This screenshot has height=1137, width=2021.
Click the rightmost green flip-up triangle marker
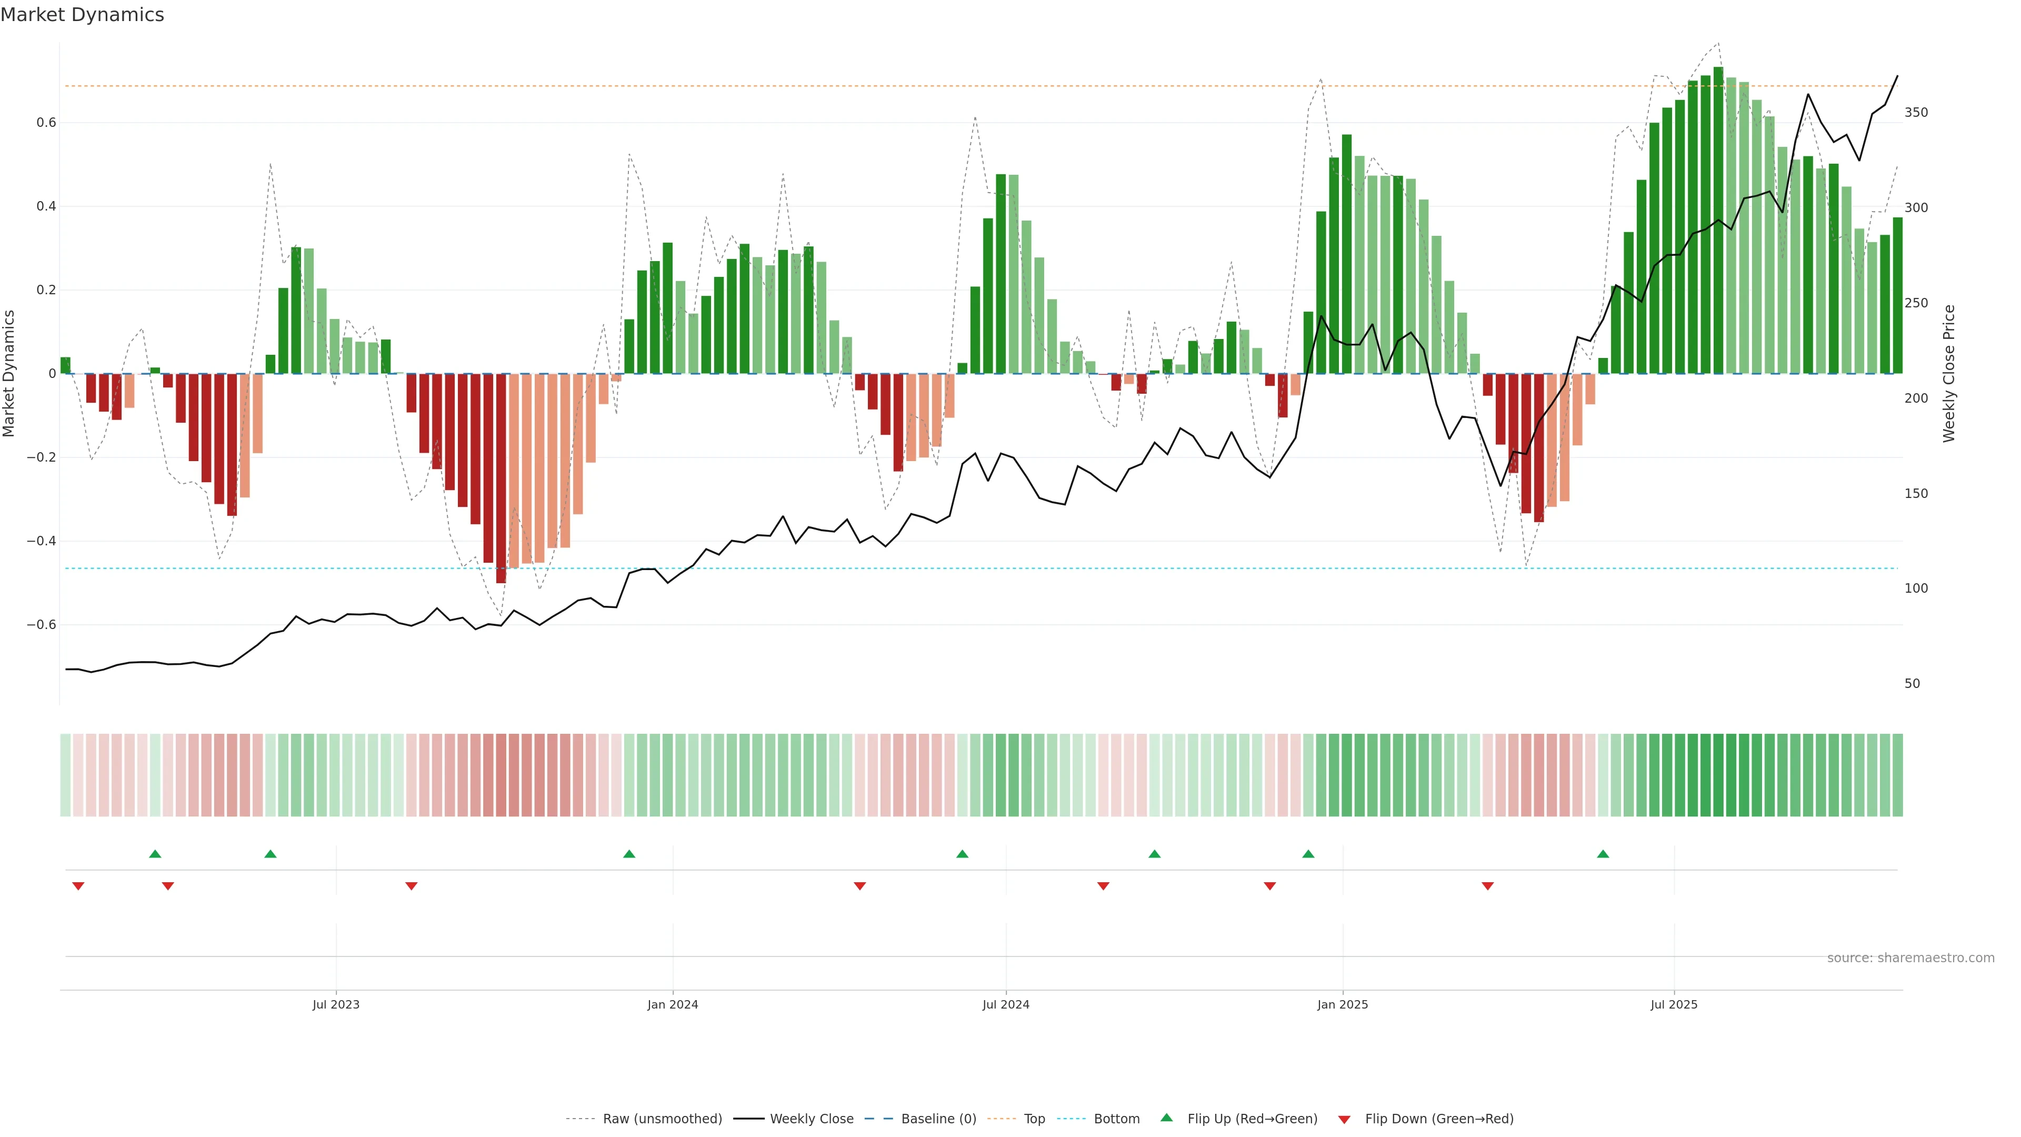[x=1603, y=854]
